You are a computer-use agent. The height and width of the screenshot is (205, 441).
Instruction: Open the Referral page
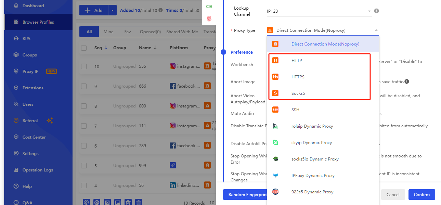coord(30,121)
